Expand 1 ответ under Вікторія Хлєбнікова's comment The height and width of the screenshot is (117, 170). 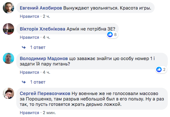pyautogui.click(x=38, y=47)
